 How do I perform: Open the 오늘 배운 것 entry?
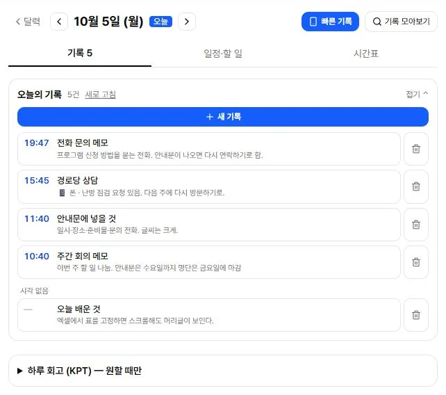pyautogui.click(x=209, y=315)
